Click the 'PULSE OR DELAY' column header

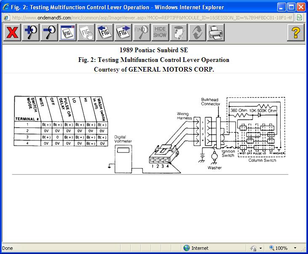(x=65, y=107)
